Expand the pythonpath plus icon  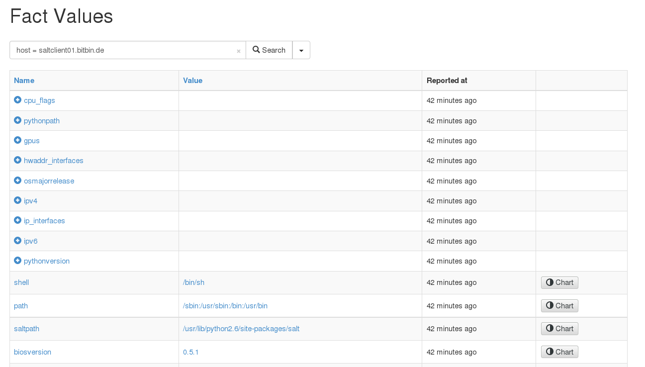tap(17, 120)
